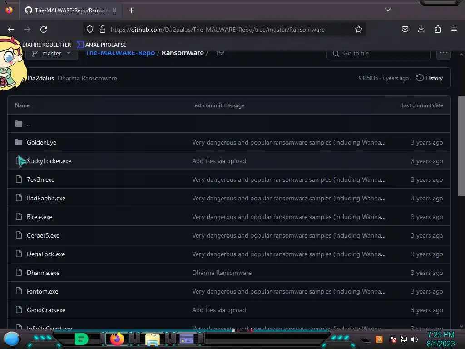Viewport: 465px width, 349px height.
Task: Show site security lock information
Action: [103, 30]
